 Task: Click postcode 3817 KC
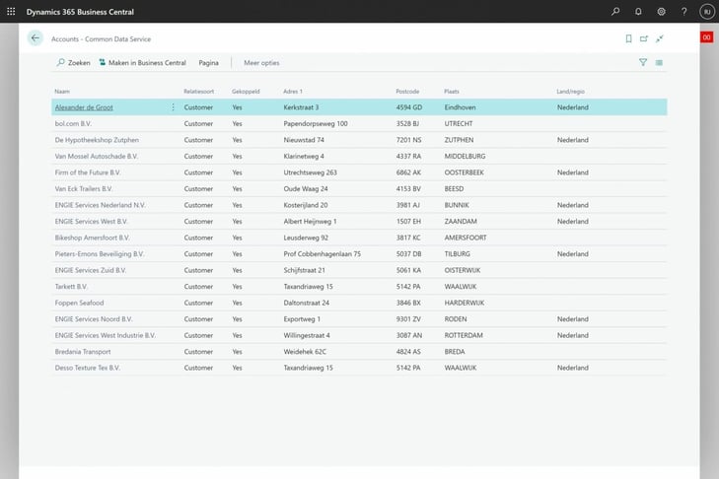[408, 238]
